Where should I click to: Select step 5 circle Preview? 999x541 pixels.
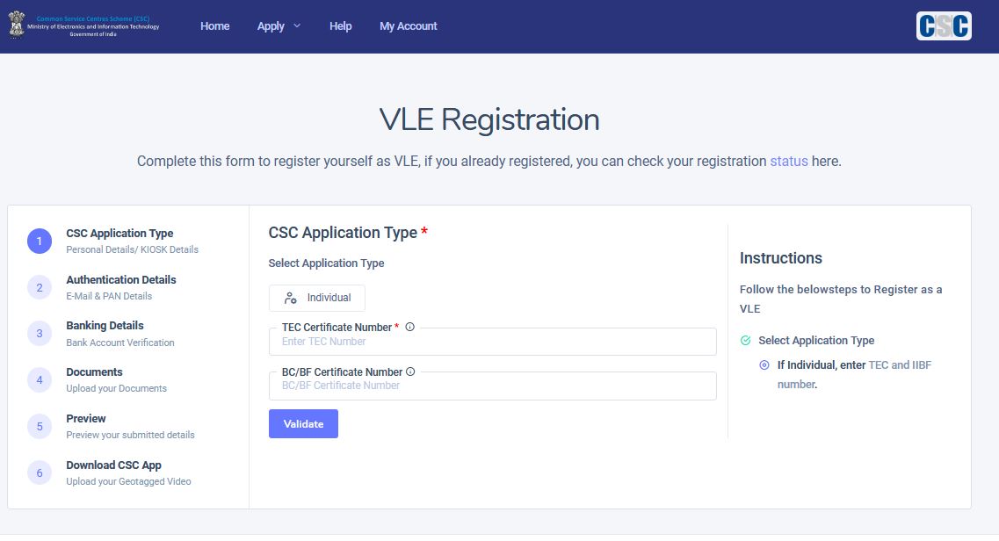[40, 427]
